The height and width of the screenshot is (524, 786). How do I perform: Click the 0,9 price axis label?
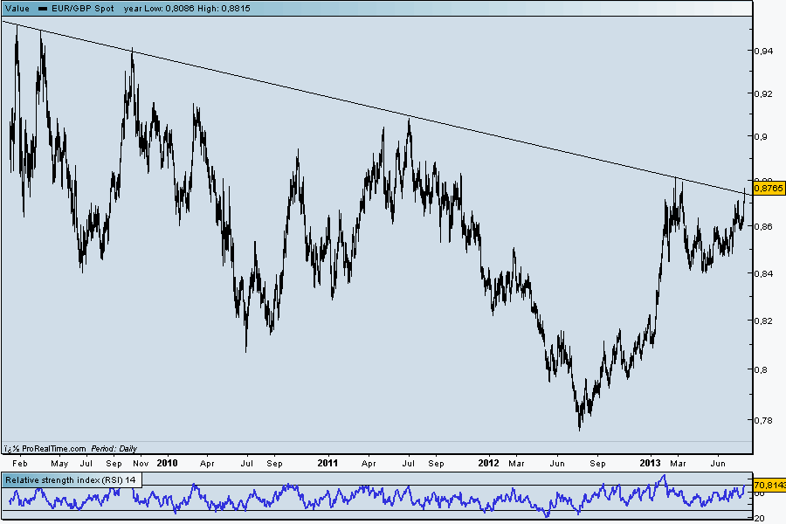pos(761,136)
